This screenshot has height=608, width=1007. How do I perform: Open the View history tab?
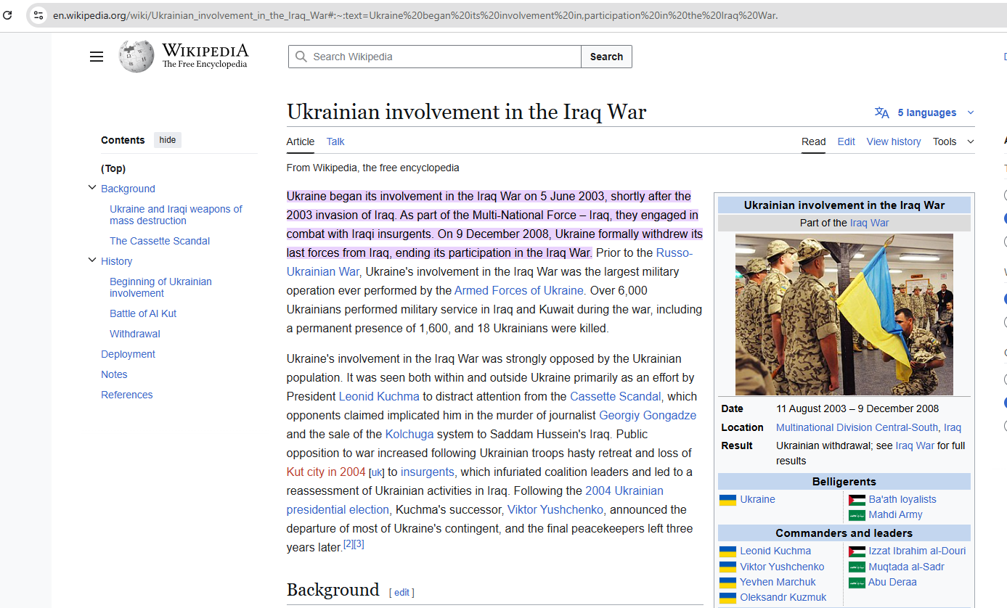coord(894,141)
